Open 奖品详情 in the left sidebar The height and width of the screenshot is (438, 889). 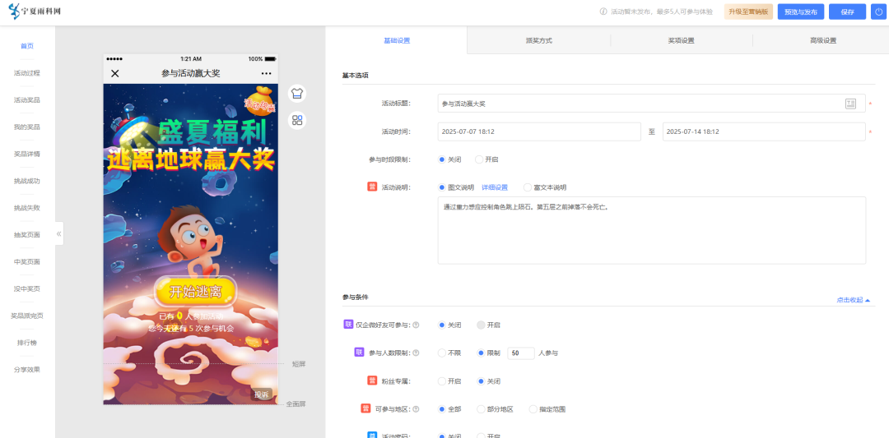point(27,154)
